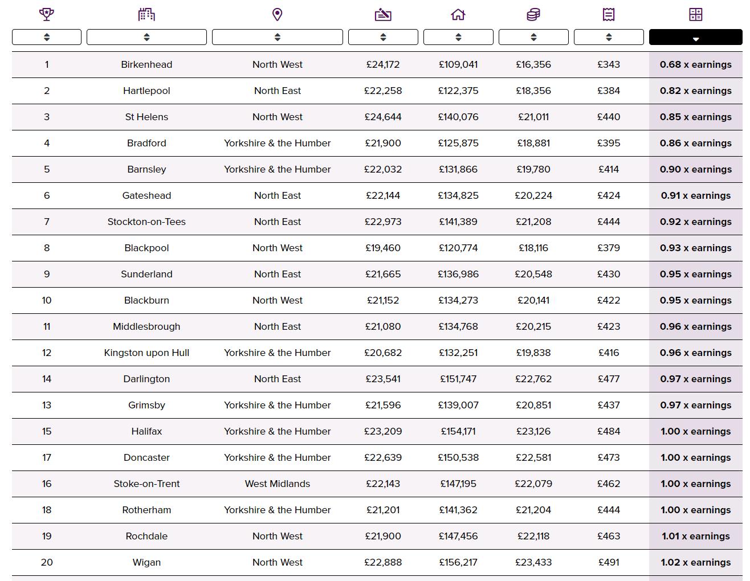The image size is (750, 581).
Task: Click the house price column icon
Action: 458,14
